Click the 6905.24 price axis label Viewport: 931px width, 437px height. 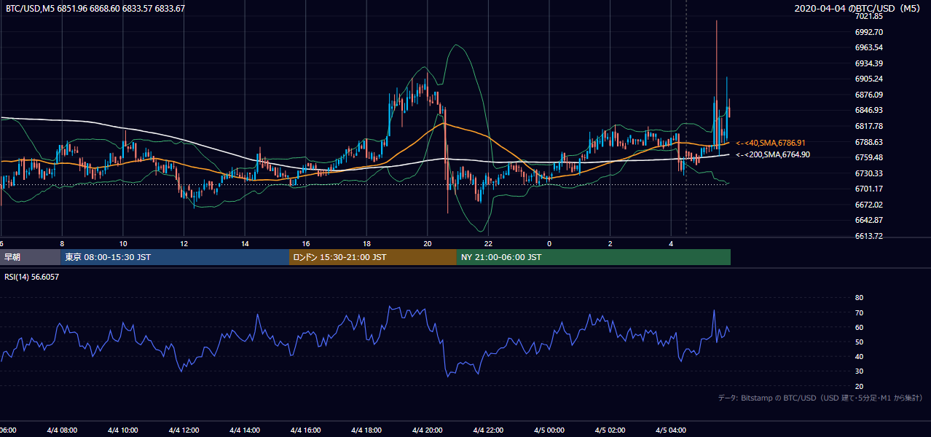869,79
